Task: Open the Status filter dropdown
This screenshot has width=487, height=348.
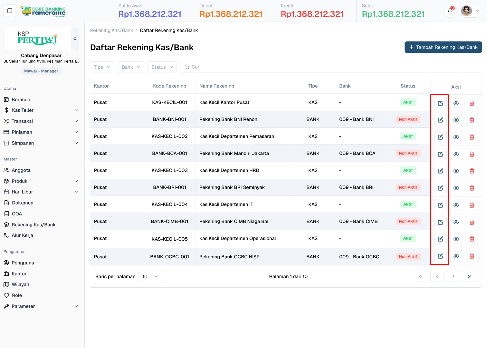Action: (162, 67)
